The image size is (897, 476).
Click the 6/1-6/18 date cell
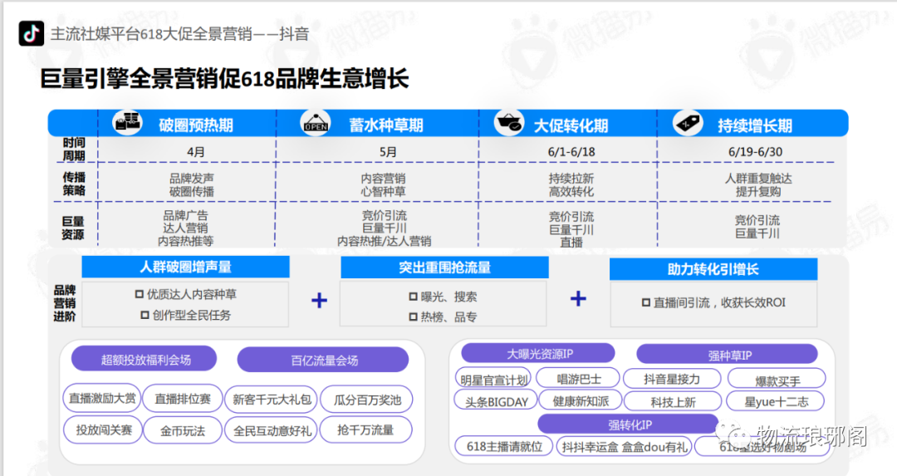click(x=571, y=152)
